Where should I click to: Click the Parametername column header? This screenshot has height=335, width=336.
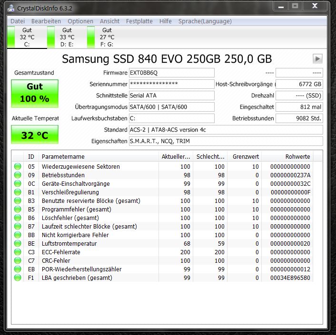99,157
